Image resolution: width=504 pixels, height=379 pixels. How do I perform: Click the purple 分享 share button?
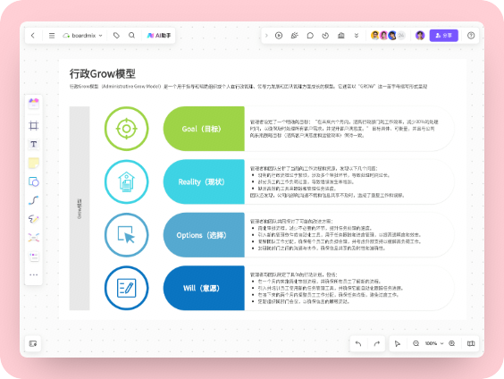pyautogui.click(x=443, y=36)
